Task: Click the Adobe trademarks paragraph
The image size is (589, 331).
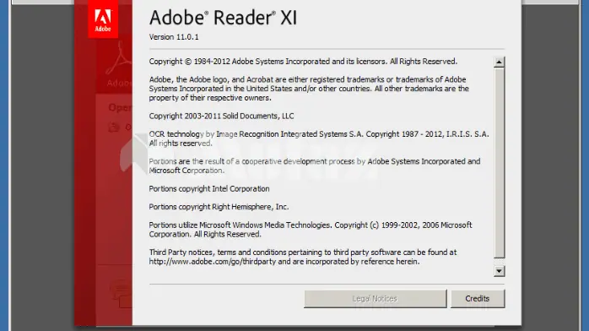Action: pyautogui.click(x=309, y=89)
